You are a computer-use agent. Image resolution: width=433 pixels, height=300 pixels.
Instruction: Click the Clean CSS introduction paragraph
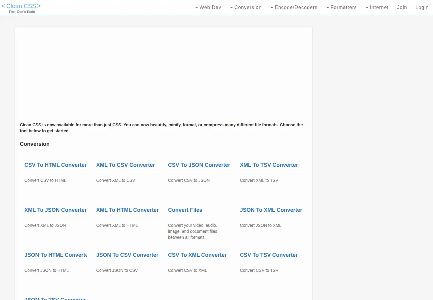(161, 128)
